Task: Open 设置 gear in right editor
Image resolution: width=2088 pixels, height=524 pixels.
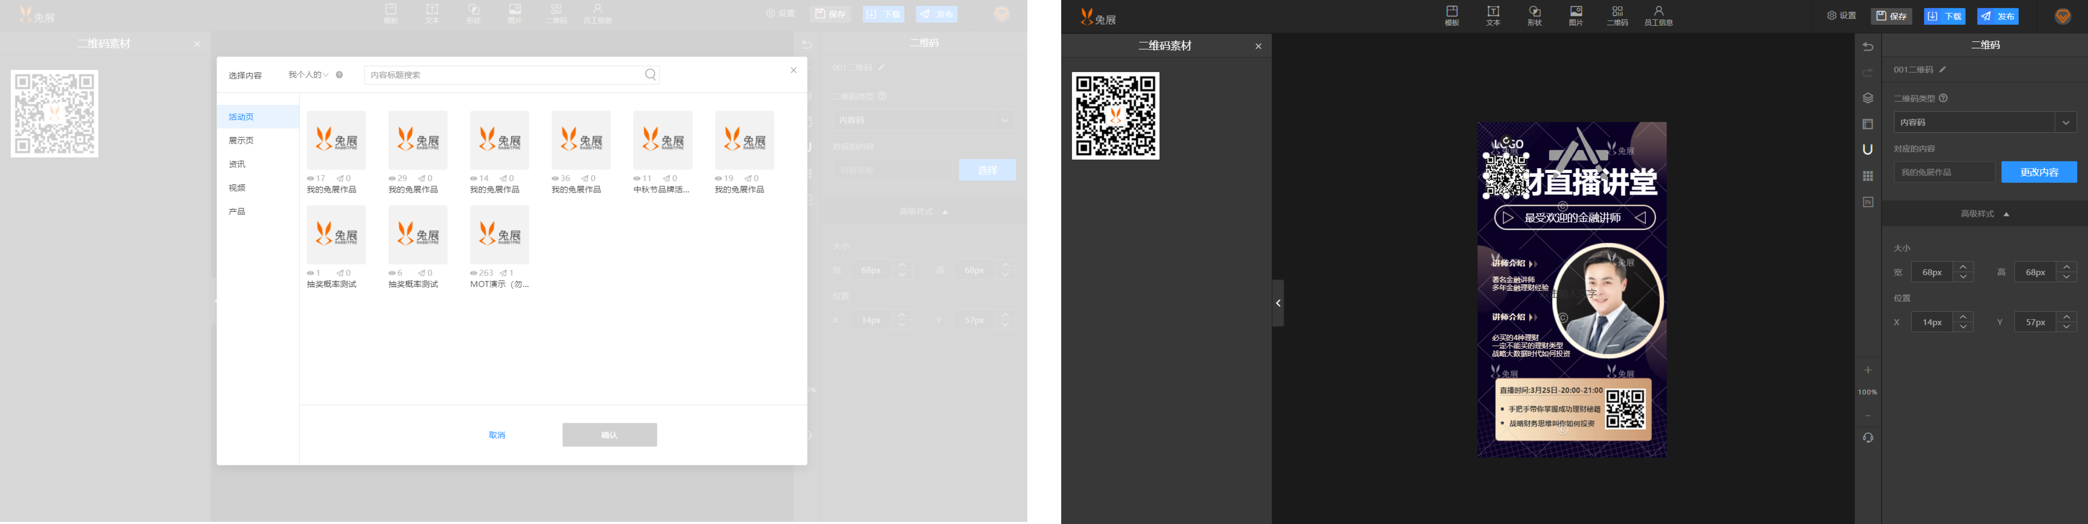Action: (1841, 15)
